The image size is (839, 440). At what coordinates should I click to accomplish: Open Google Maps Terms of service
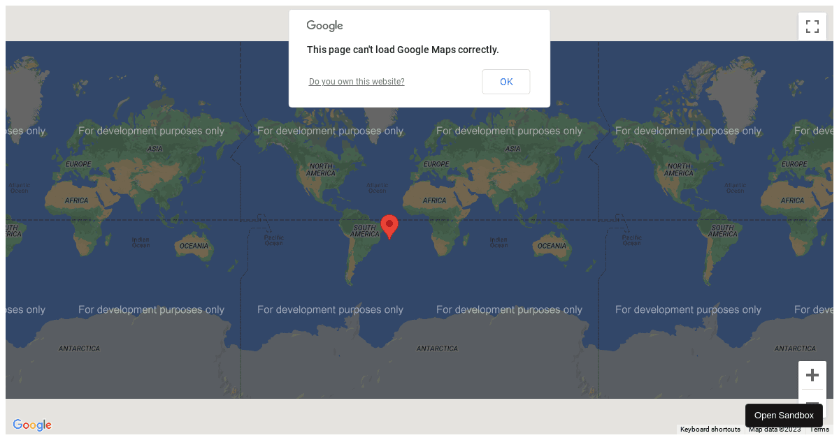[819, 429]
